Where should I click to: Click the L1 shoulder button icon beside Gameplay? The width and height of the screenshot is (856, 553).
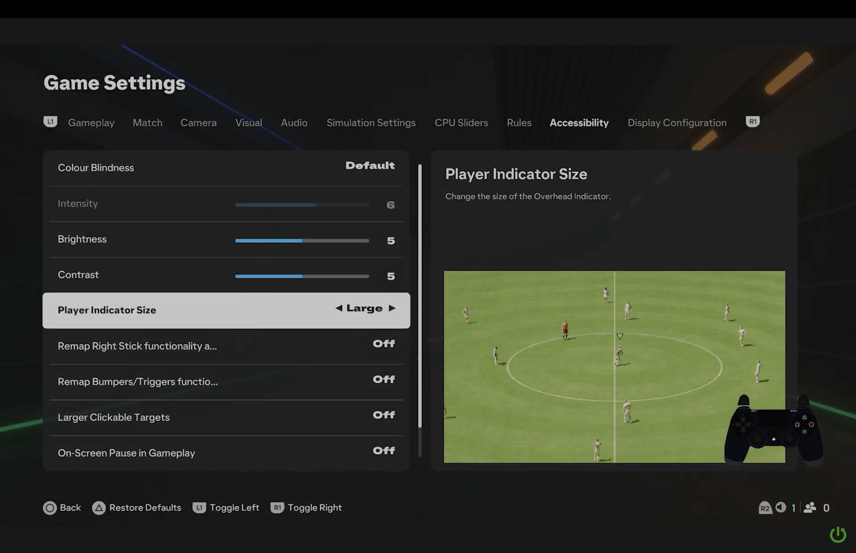click(x=50, y=122)
